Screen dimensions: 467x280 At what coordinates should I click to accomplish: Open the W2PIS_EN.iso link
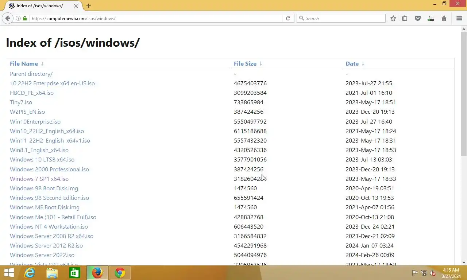tap(27, 112)
